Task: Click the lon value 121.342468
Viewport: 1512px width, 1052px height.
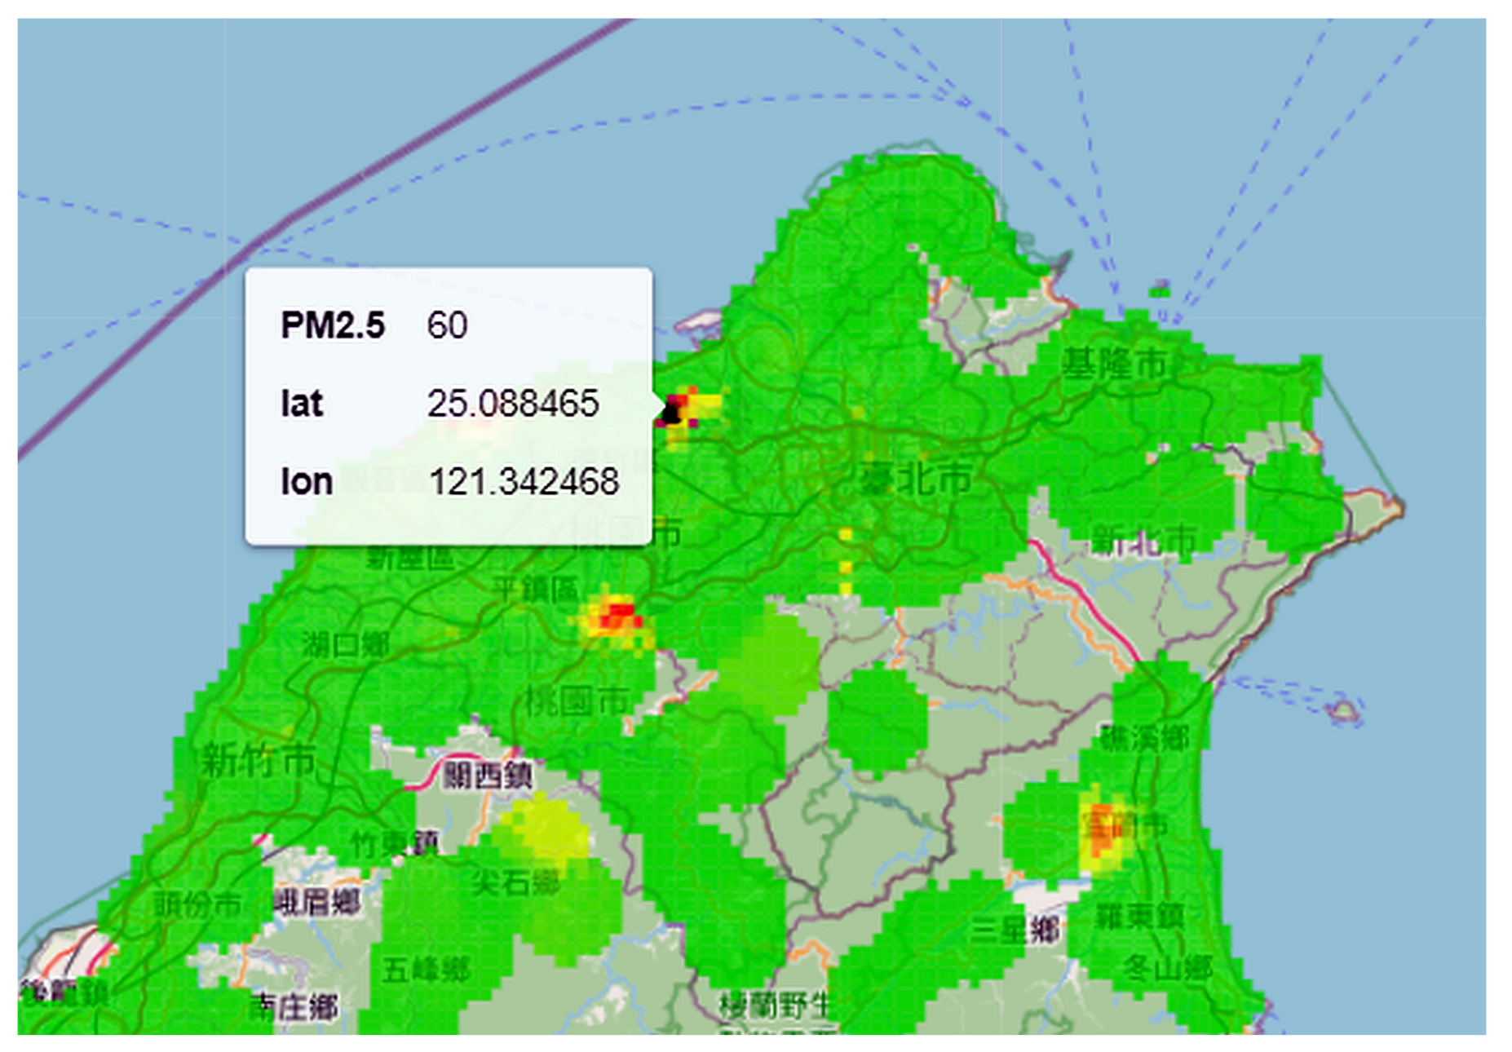Action: [524, 482]
